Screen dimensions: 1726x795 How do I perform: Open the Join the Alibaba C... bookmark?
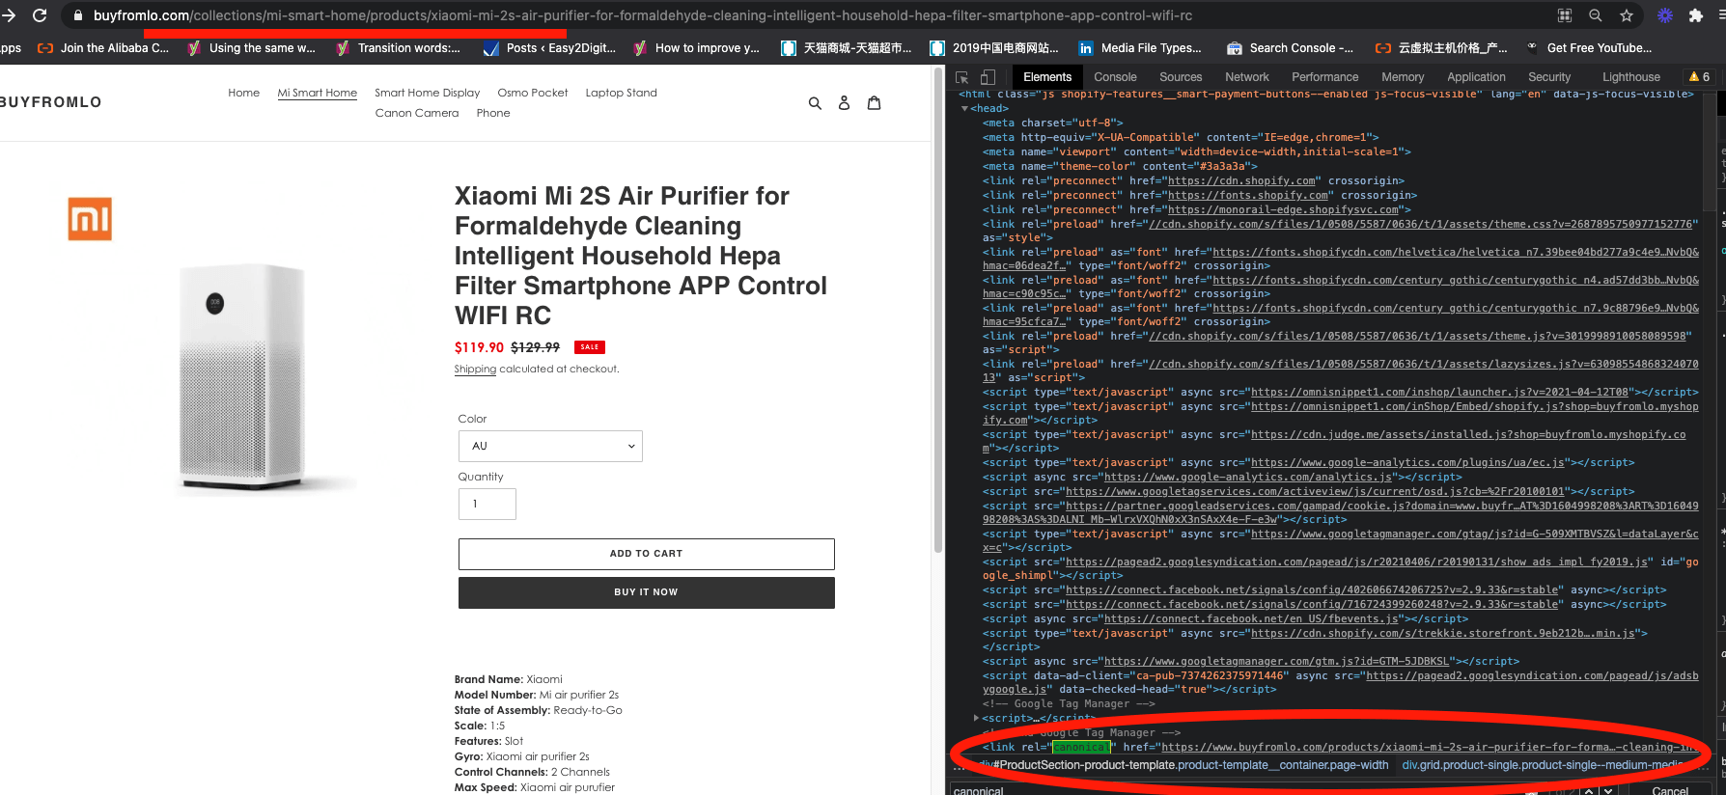[x=103, y=47]
